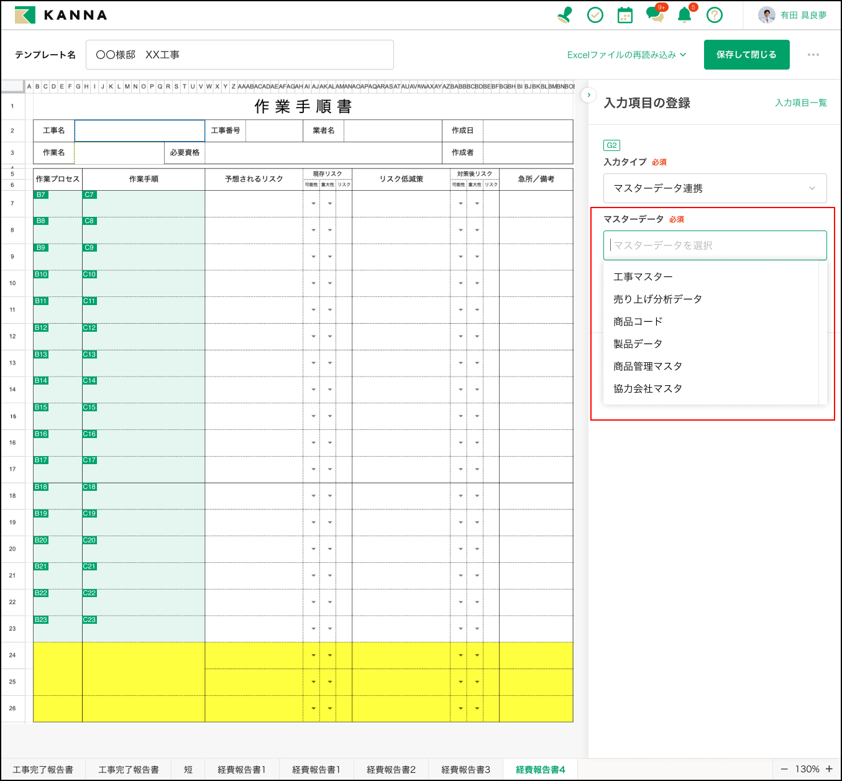Collapse the right panel with chevron
The image size is (842, 781).
click(x=588, y=95)
